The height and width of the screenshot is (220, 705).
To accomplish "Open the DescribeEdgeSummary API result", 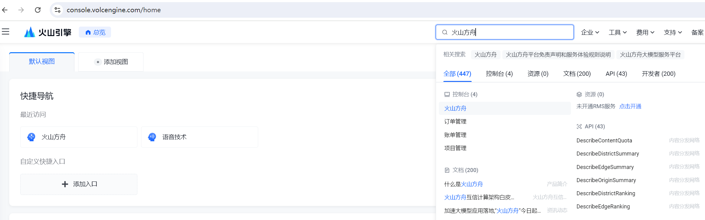I will [x=605, y=167].
